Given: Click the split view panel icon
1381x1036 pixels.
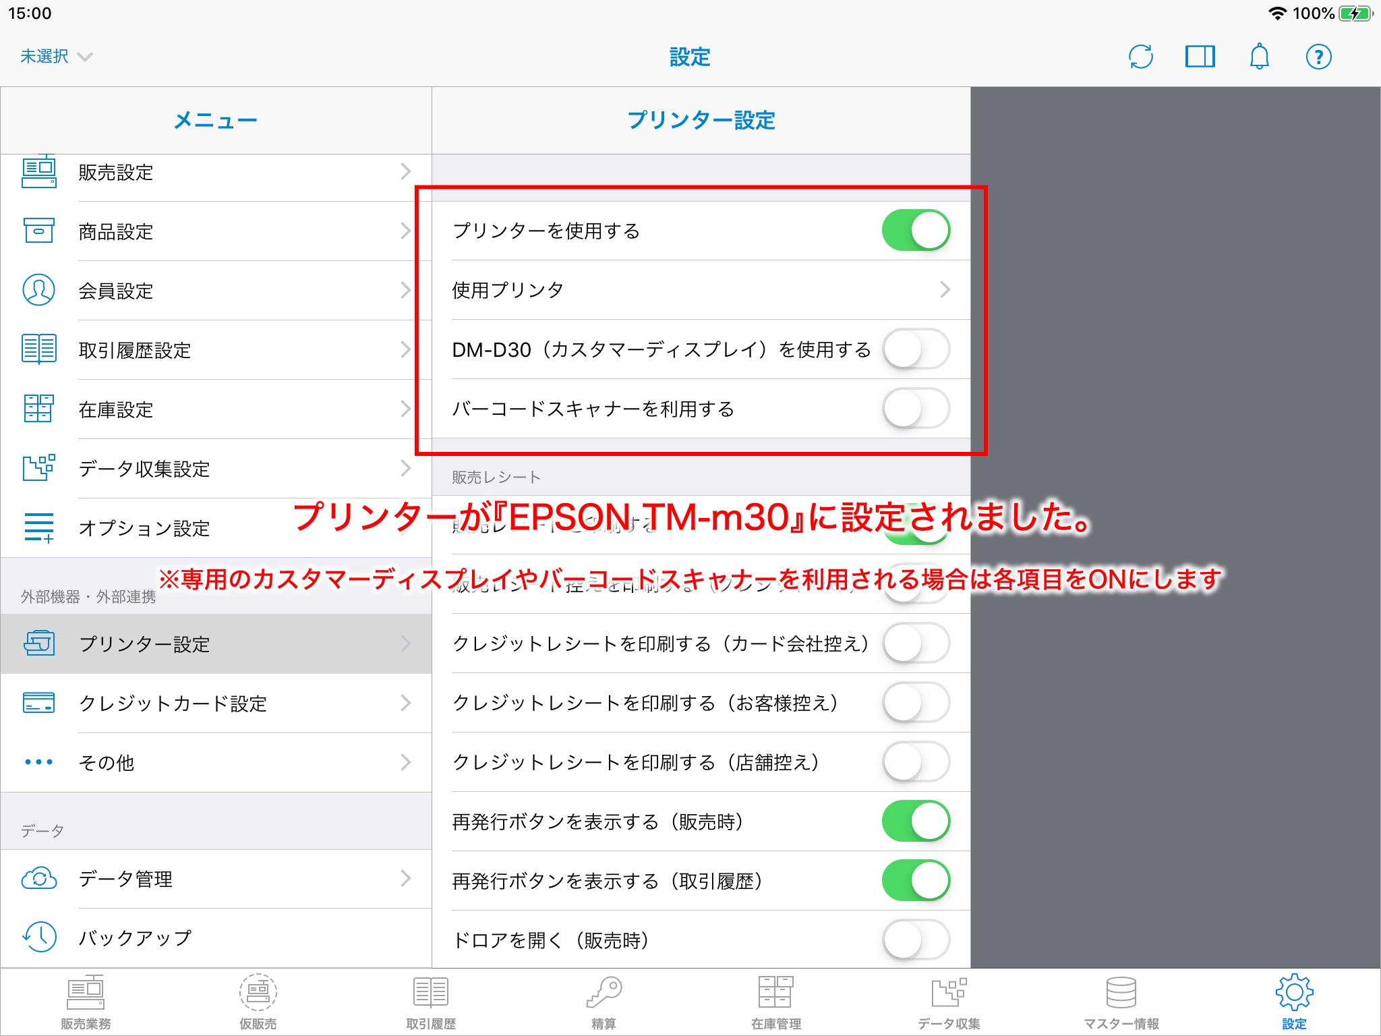Looking at the screenshot, I should pyautogui.click(x=1200, y=57).
